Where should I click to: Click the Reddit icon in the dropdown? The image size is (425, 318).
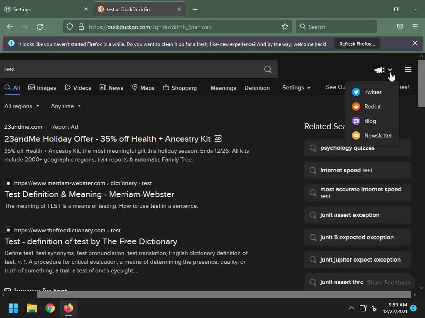(356, 106)
